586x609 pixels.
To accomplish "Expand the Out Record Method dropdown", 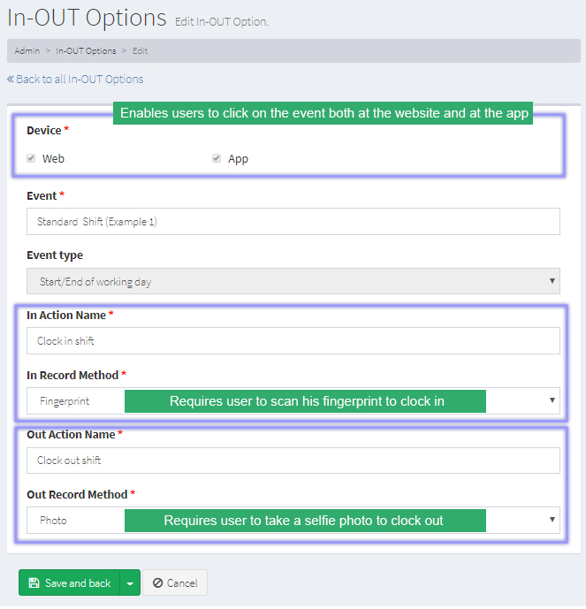I will [552, 520].
